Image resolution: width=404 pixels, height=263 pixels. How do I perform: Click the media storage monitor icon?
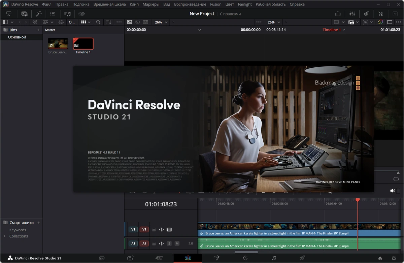9,14
